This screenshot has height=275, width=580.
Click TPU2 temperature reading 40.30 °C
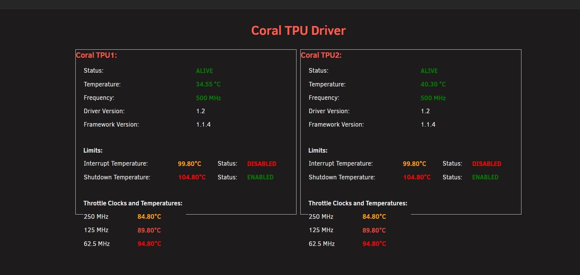433,84
